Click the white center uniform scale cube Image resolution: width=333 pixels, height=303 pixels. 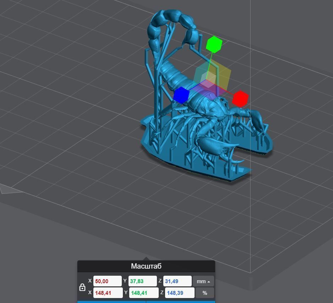208,80
